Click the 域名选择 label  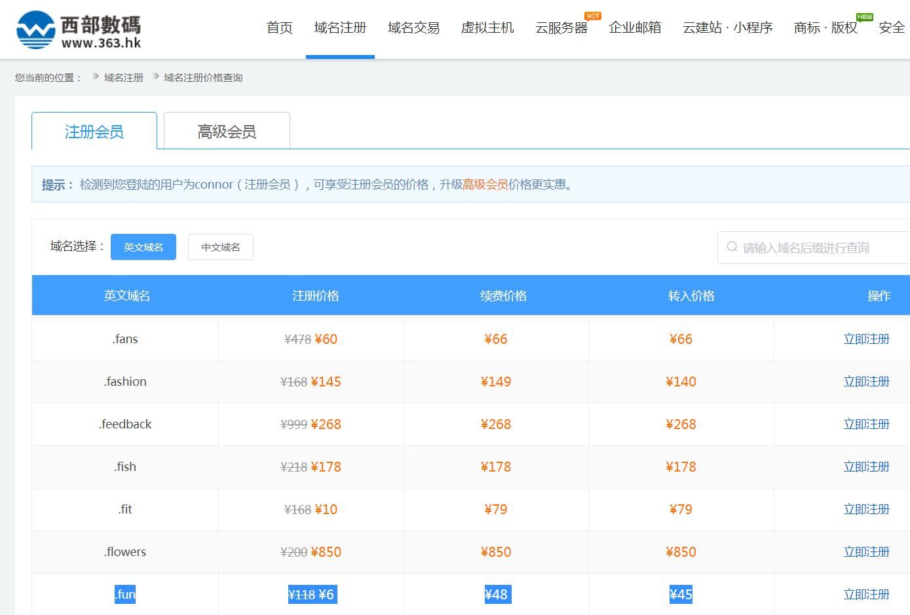77,246
